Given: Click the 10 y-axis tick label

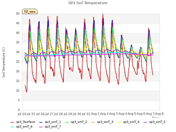Looking at the screenshot, I should (18, 91).
